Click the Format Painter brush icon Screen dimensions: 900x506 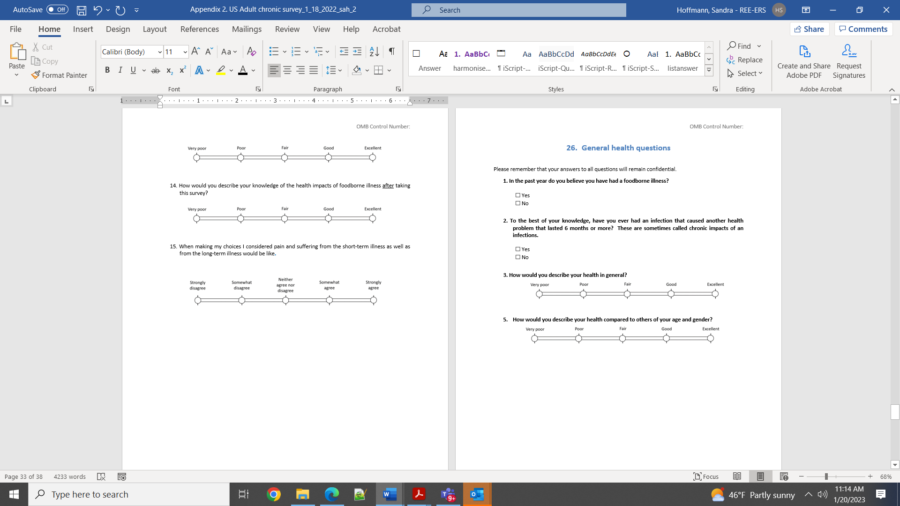(x=36, y=75)
